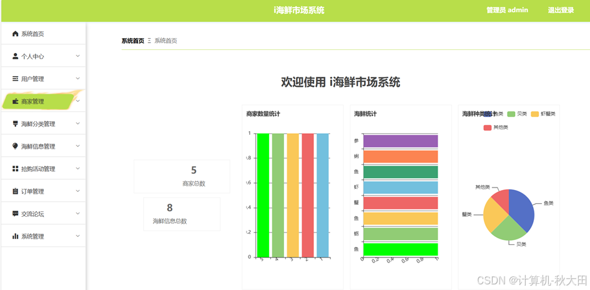Image resolution: width=590 pixels, height=290 pixels.
Task: Click the light green bar labeled 4
Action: pos(278,195)
